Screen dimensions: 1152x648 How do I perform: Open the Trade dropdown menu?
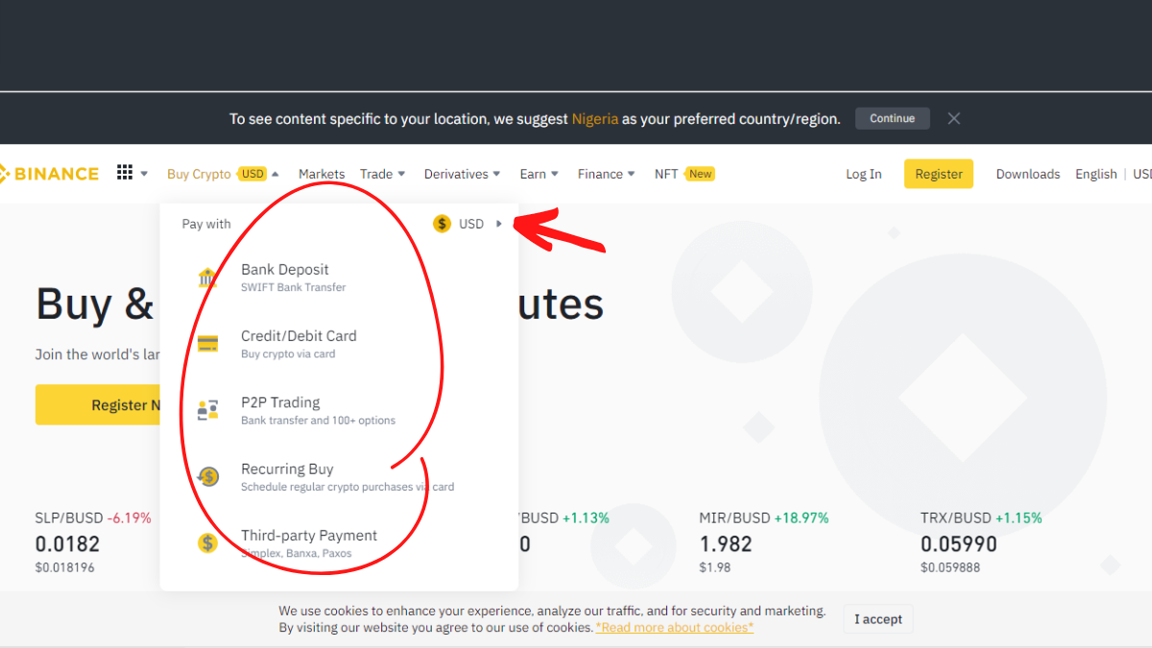coord(383,174)
